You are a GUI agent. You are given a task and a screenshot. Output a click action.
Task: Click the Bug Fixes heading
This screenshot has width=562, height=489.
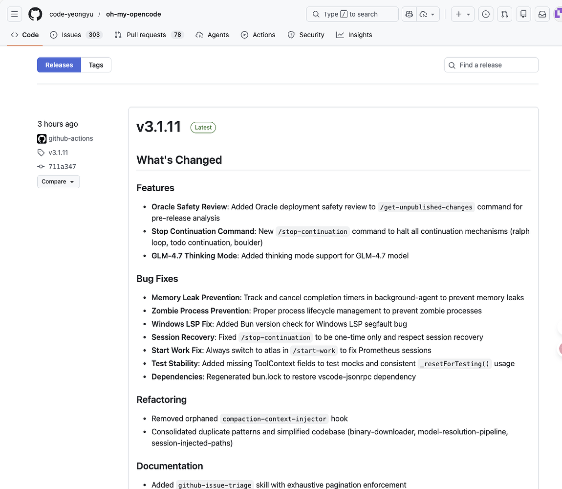tap(157, 279)
